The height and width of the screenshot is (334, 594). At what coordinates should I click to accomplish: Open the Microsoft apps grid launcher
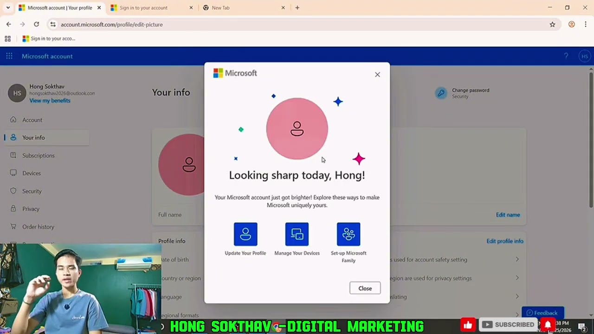[9, 56]
